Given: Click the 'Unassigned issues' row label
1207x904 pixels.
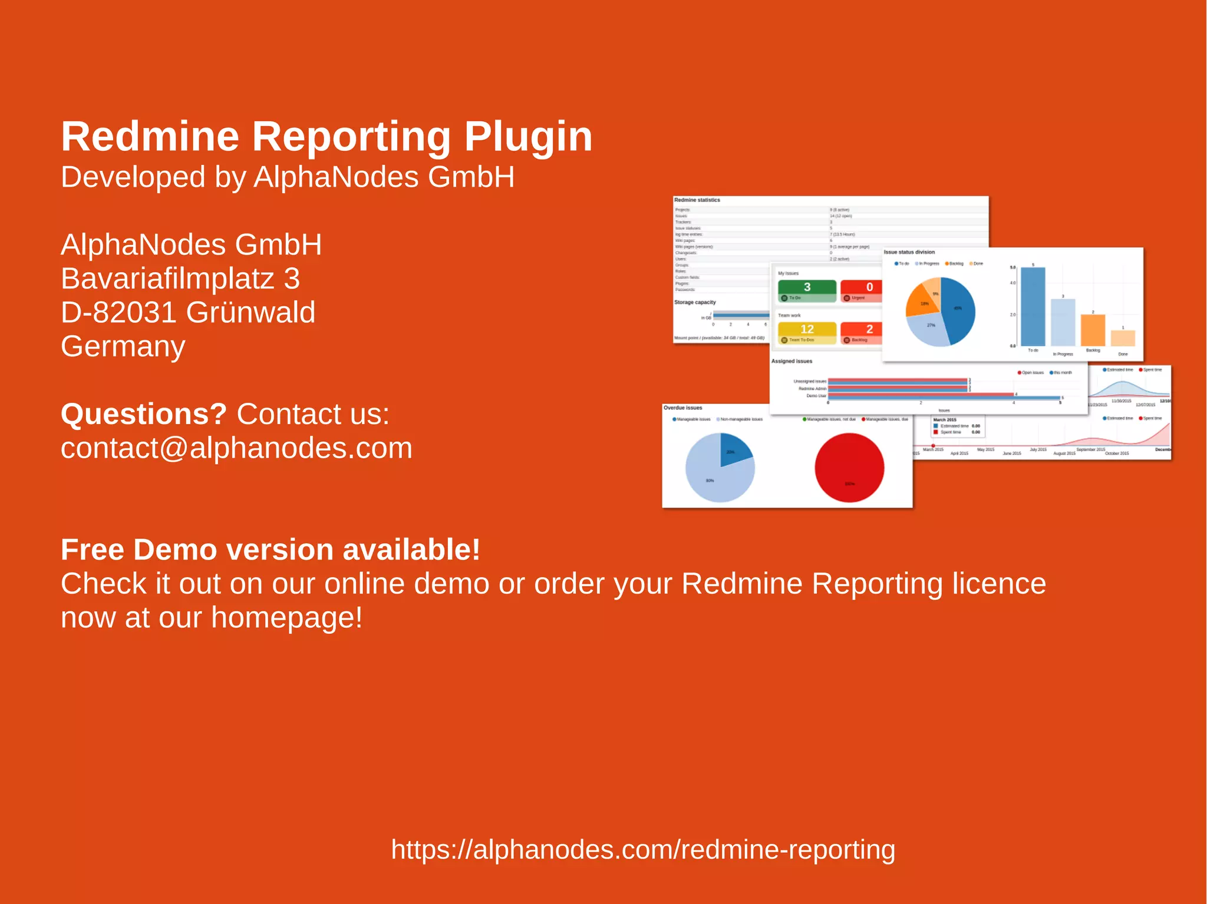Looking at the screenshot, I should 810,382.
